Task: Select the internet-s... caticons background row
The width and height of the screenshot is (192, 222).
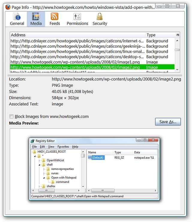Action: (92, 41)
